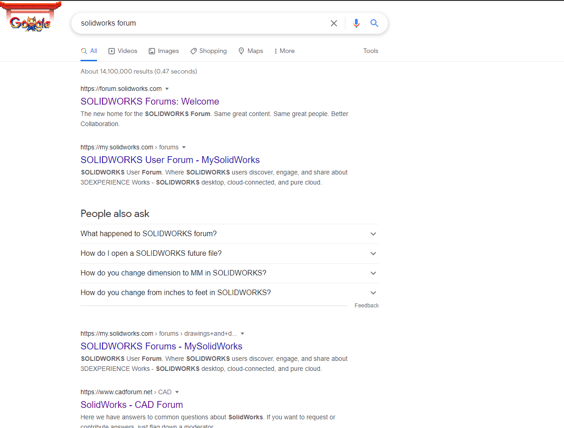Image resolution: width=564 pixels, height=428 pixels.
Task: Open dropdown arrow beside drawings+and+d... URL
Action: click(242, 333)
